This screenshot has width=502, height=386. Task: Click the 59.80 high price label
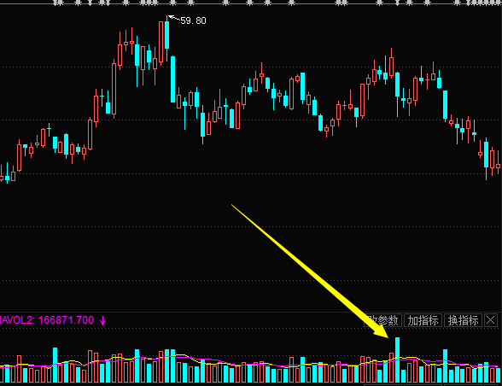[193, 20]
